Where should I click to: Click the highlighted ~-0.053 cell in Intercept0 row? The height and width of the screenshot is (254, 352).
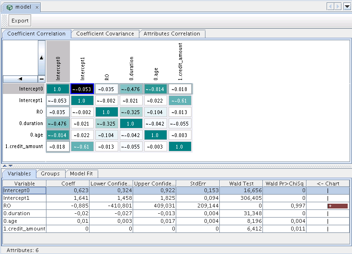point(82,89)
